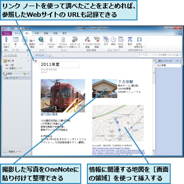Select the inserted map image
This screenshot has height=184, width=184.
pyautogui.click(x=118, y=123)
